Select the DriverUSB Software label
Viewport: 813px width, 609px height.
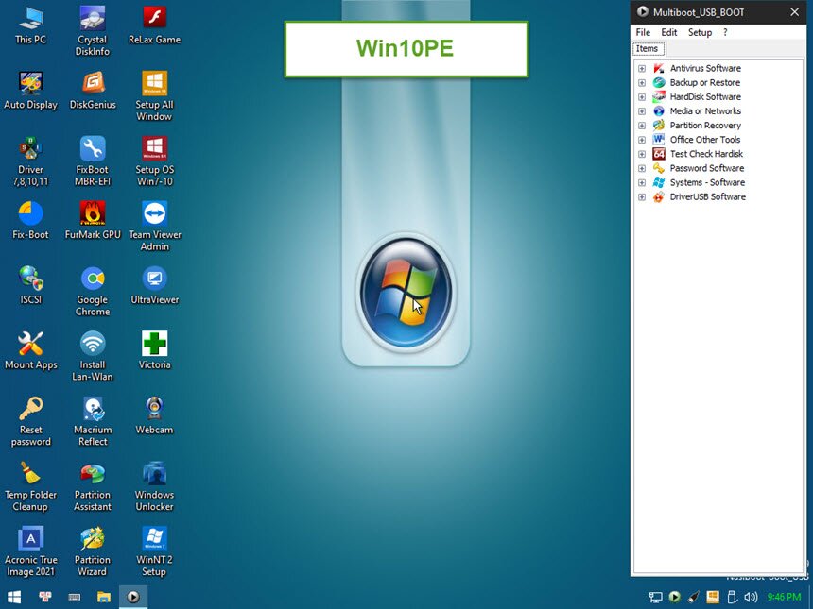tap(708, 197)
